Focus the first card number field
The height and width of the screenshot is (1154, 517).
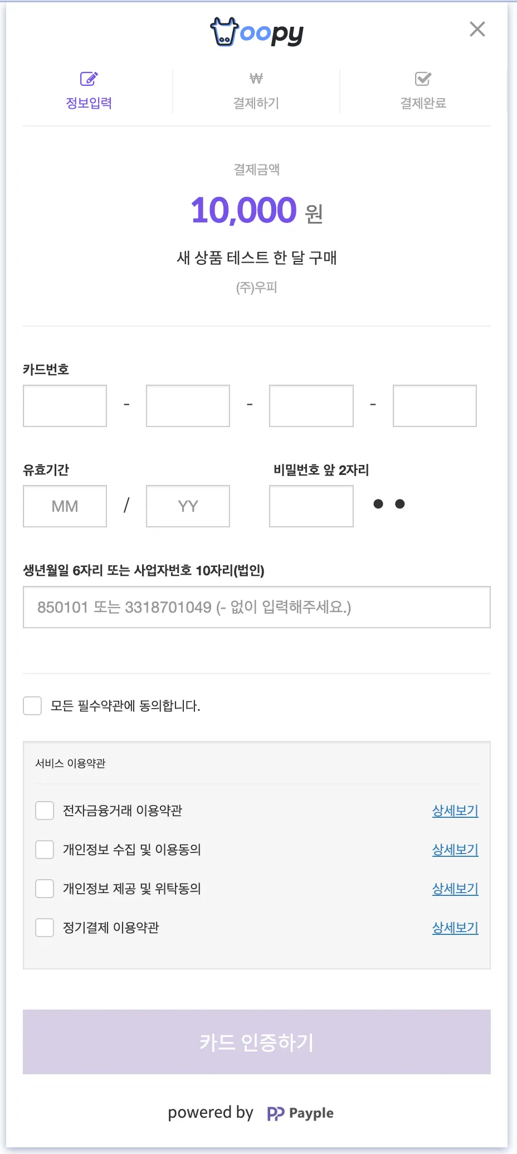click(x=65, y=406)
